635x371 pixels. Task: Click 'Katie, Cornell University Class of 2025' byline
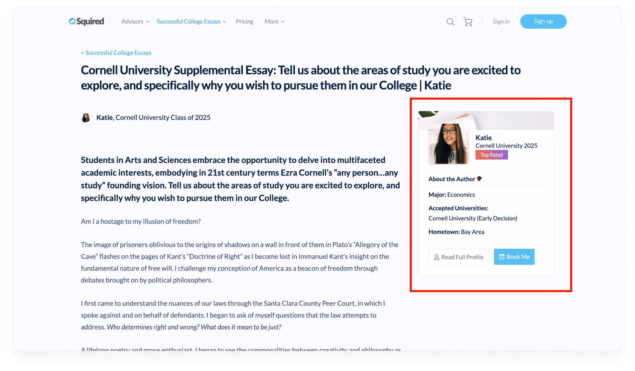tap(153, 118)
